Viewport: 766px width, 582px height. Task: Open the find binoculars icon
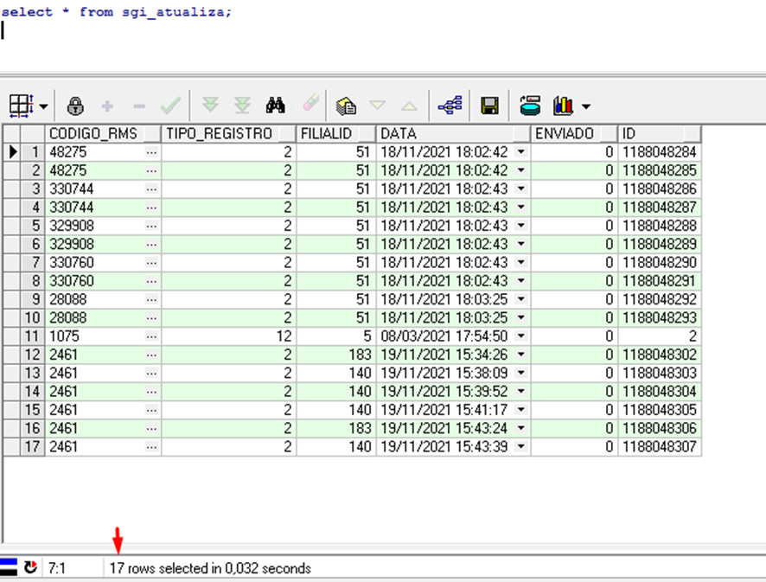(276, 105)
